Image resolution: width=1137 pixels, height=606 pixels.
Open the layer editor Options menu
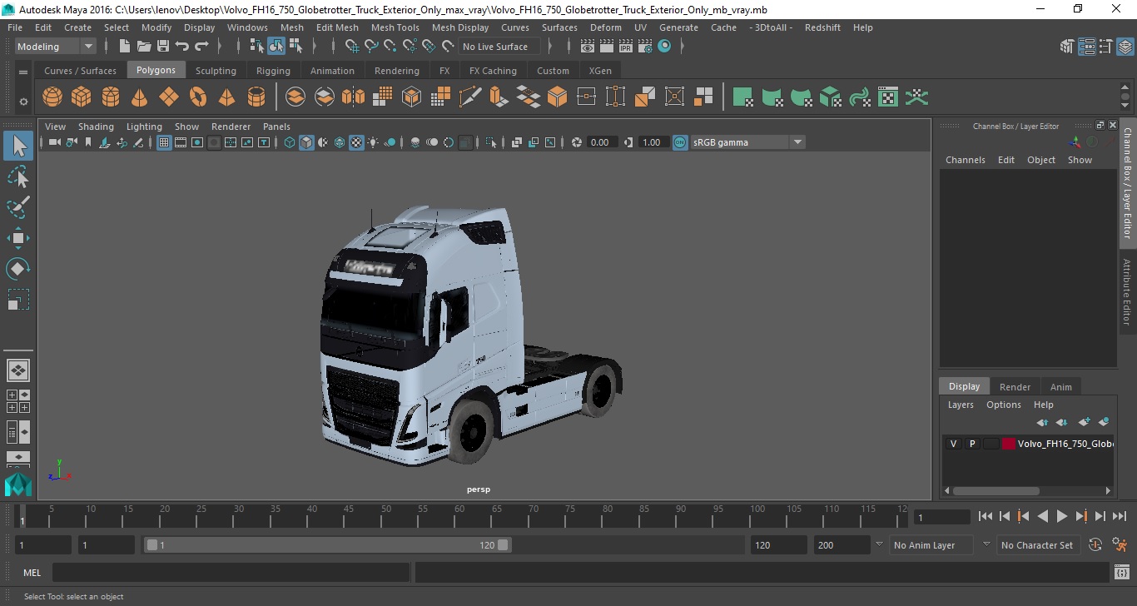(x=1003, y=405)
